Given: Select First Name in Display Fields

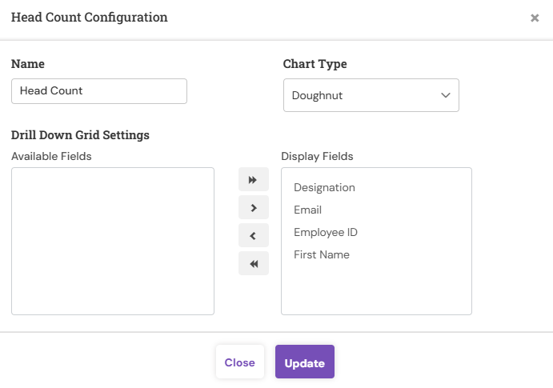Looking at the screenshot, I should click(x=322, y=255).
